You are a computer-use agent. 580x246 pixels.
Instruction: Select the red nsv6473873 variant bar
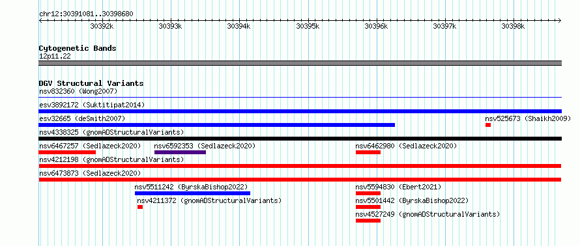click(x=300, y=180)
